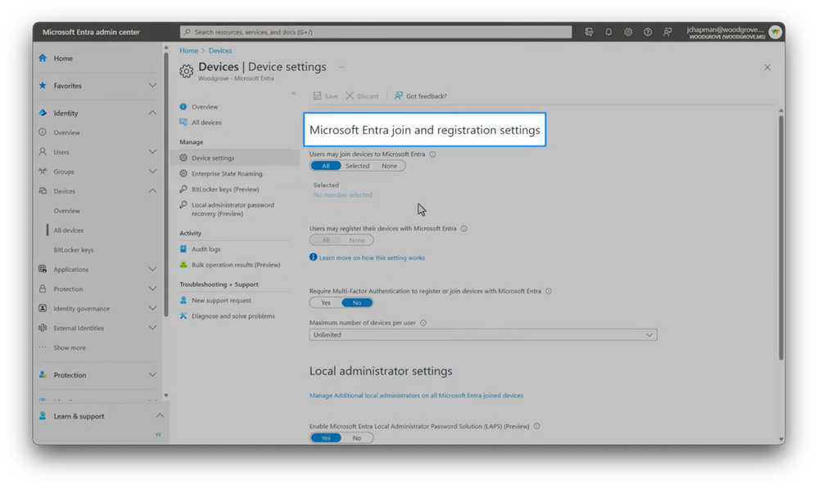Click info icon beside join devices setting
The height and width of the screenshot is (488, 818).
432,154
